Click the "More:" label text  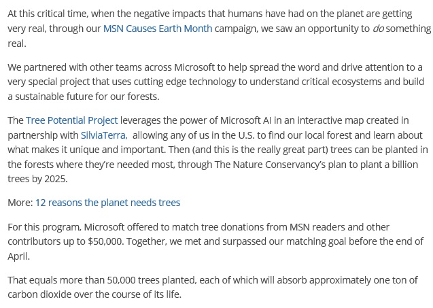click(x=20, y=203)
